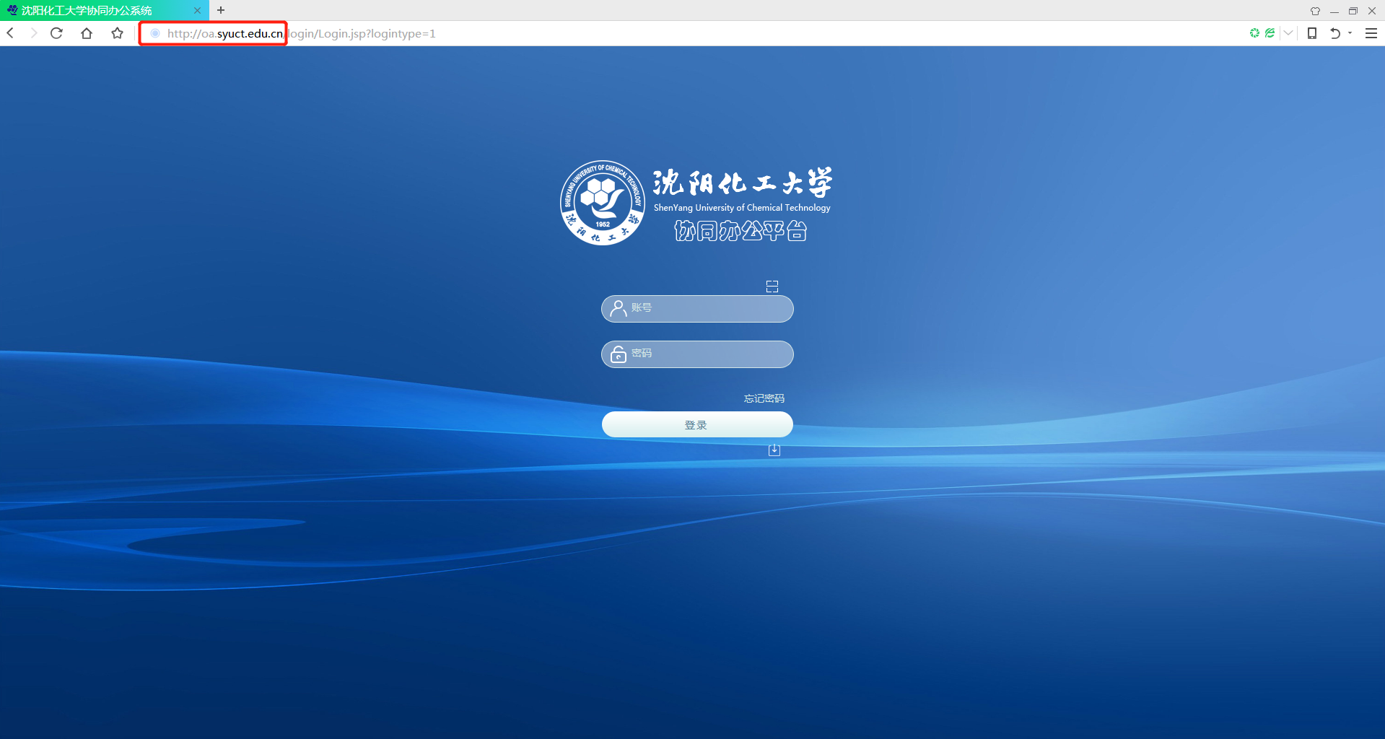Minimize the browser window
Image resolution: width=1385 pixels, height=739 pixels.
coord(1334,11)
